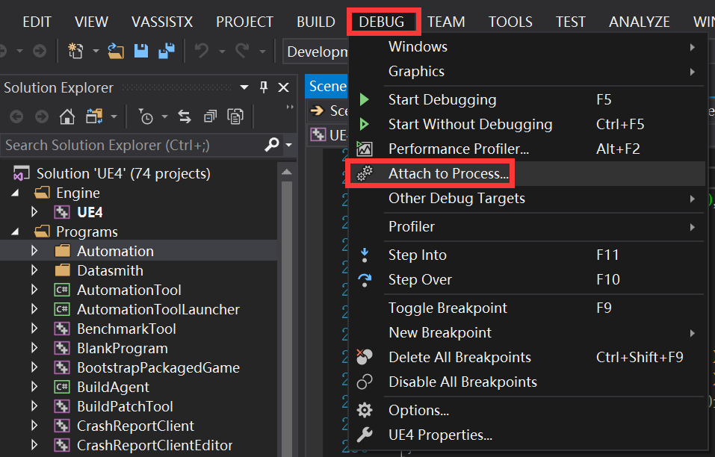Switch to the Scene tab
Screen dimensions: 715x457
tap(327, 86)
